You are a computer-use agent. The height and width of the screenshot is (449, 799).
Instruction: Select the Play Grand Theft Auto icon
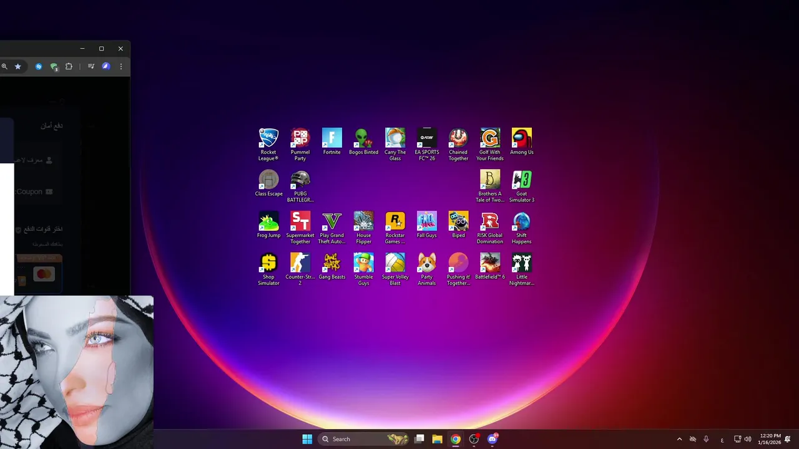click(332, 228)
